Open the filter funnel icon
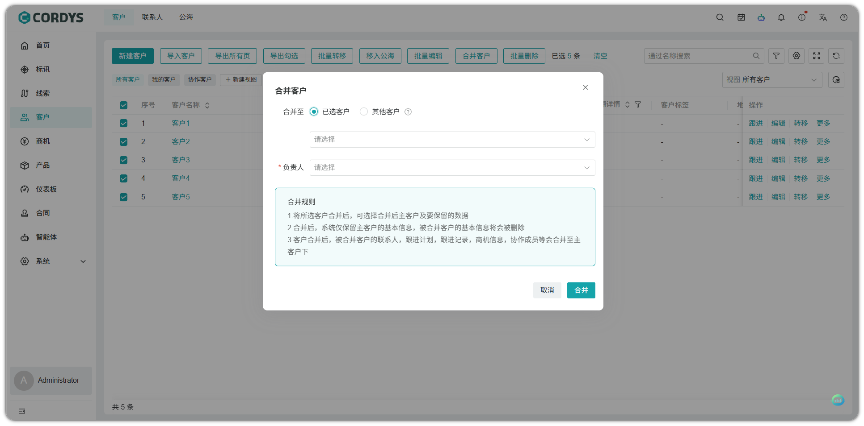This screenshot has width=864, height=426. pos(776,56)
